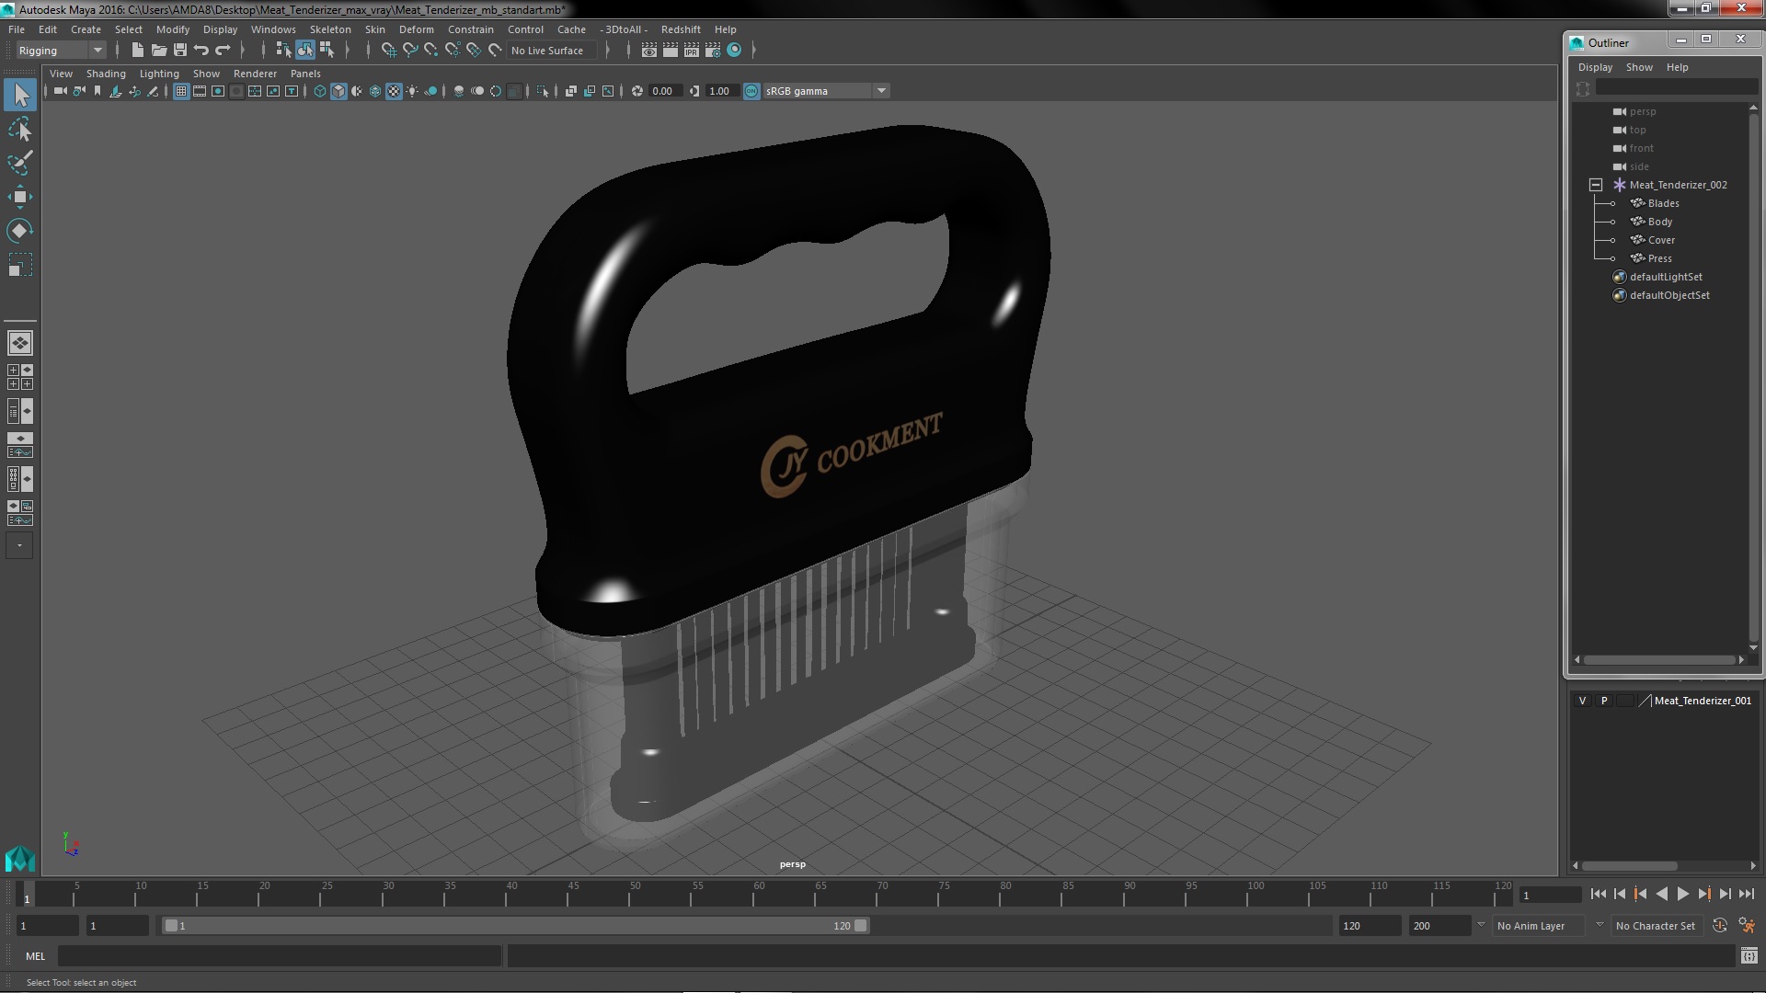Enable snap to points
The width and height of the screenshot is (1766, 993).
coord(431,51)
